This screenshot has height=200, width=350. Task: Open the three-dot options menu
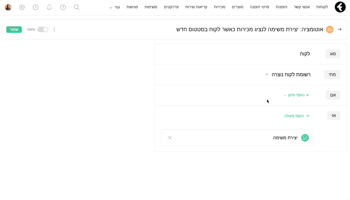click(x=54, y=29)
